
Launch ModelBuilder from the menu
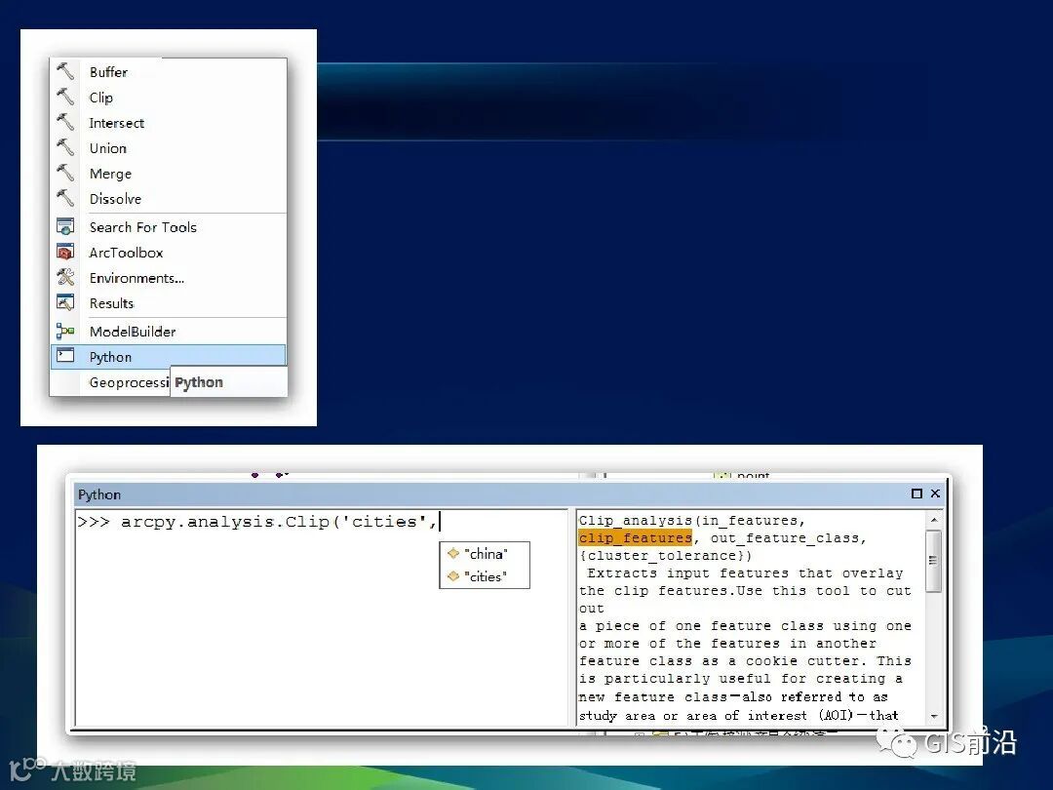tap(169, 332)
